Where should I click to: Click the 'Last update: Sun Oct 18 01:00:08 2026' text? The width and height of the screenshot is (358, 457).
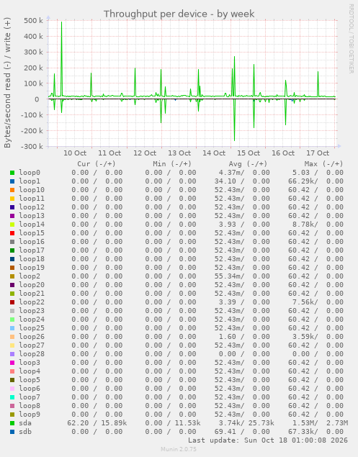pos(268,440)
